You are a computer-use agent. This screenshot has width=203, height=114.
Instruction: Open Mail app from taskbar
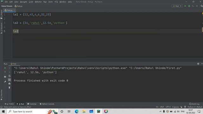tap(91, 111)
